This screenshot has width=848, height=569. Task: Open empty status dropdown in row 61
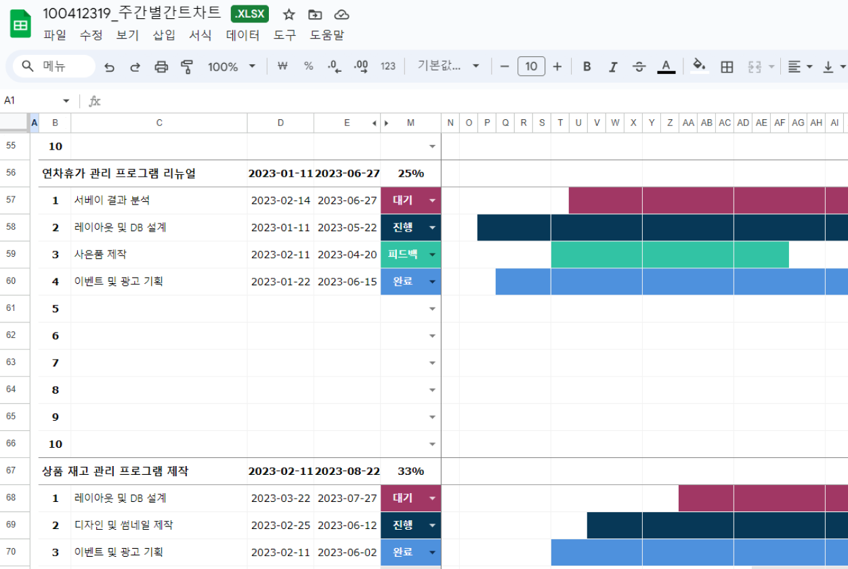click(x=432, y=309)
